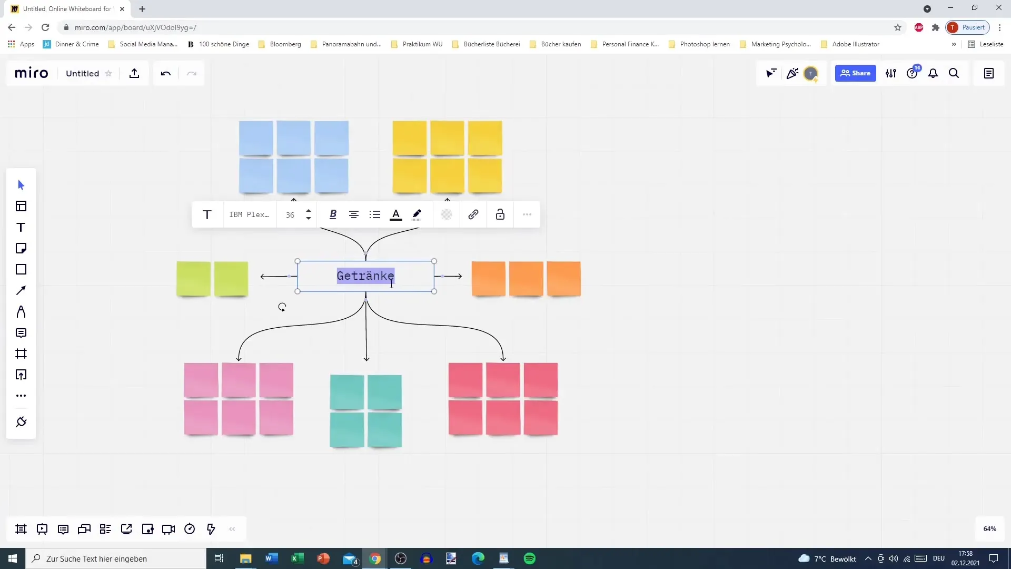This screenshot has height=569, width=1011.
Task: Click the Spotify icon in taskbar
Action: pyautogui.click(x=530, y=558)
